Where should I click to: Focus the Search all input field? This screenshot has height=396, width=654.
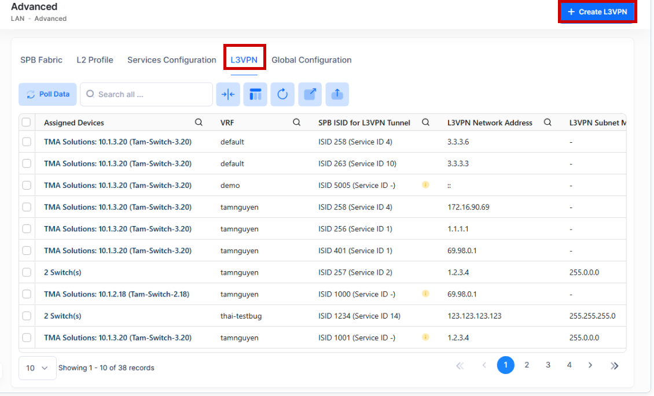146,94
